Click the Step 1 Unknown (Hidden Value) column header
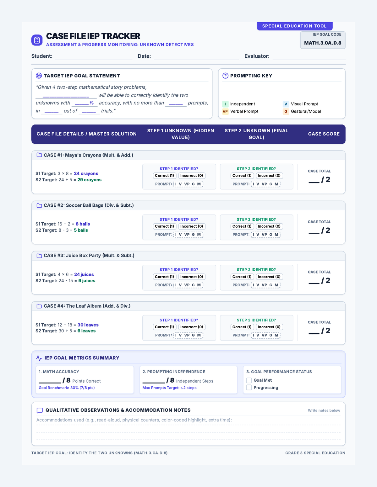377x487 pixels. [181, 134]
